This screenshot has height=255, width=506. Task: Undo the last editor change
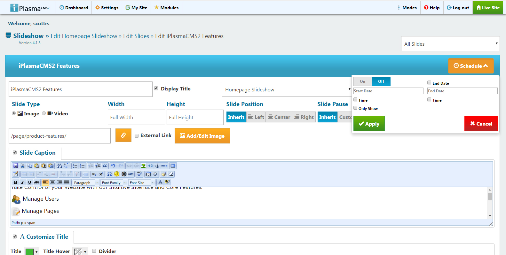click(x=113, y=166)
